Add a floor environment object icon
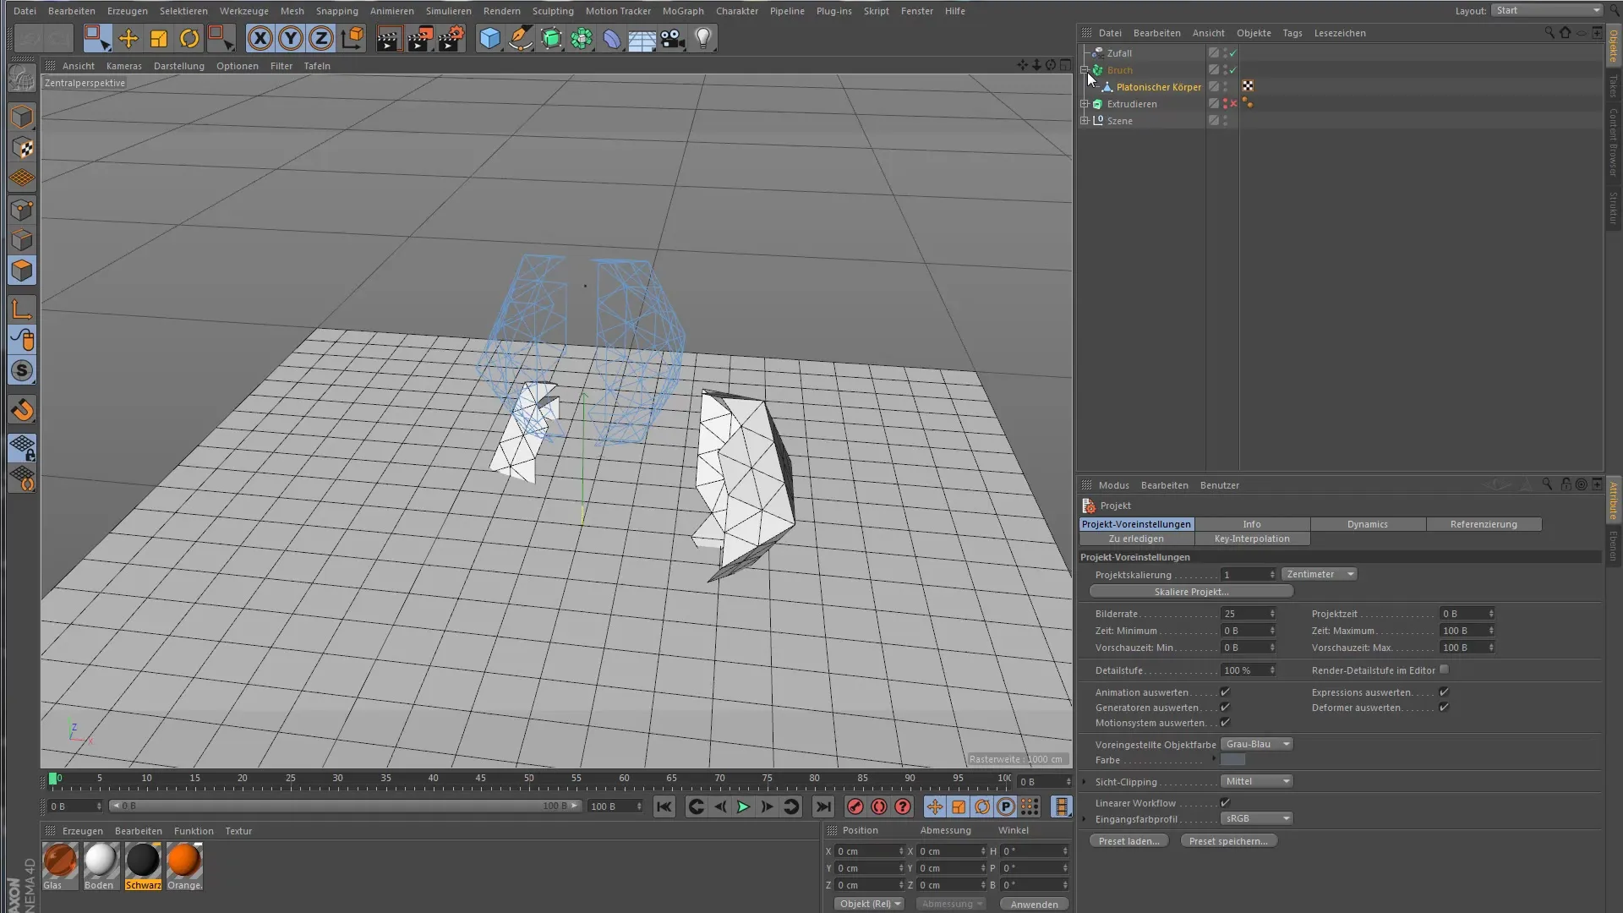The width and height of the screenshot is (1623, 913). [642, 38]
